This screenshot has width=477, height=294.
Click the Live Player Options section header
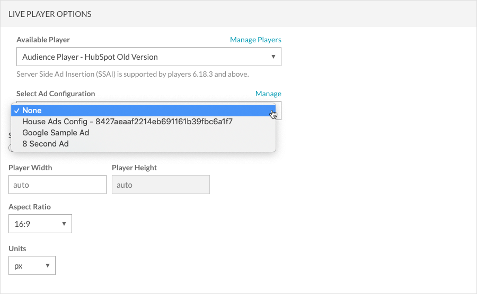click(x=50, y=14)
